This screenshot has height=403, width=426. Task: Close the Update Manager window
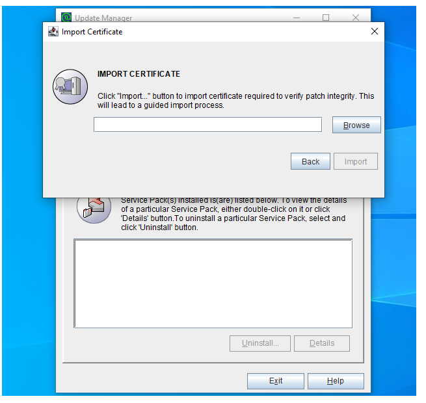tap(355, 18)
